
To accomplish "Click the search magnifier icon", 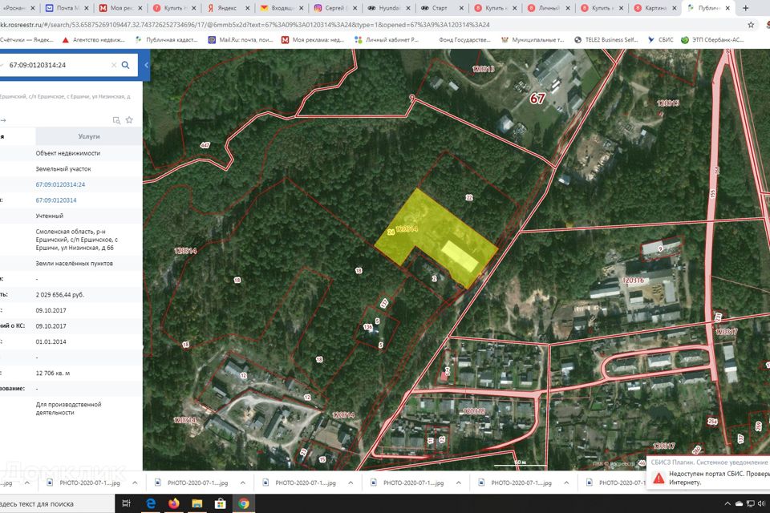I will (125, 65).
